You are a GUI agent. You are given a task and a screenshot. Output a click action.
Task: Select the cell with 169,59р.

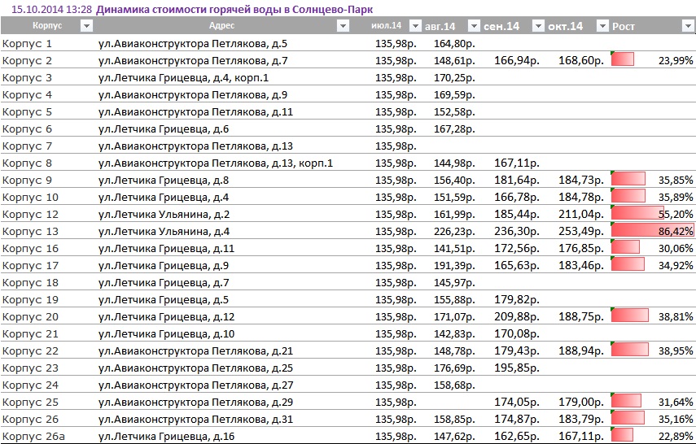point(454,94)
